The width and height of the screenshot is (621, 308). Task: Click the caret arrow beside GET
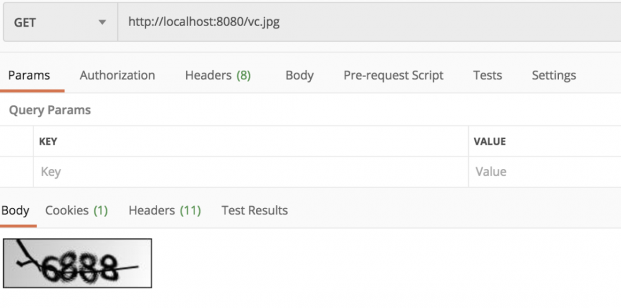[x=102, y=23]
